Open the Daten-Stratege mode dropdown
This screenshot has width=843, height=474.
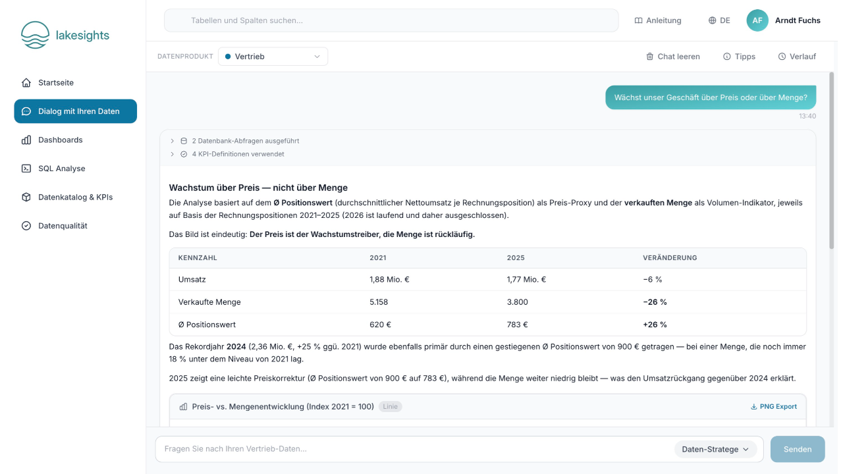[715, 449]
